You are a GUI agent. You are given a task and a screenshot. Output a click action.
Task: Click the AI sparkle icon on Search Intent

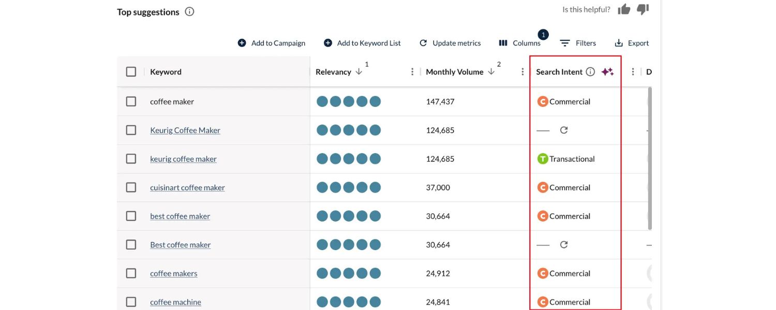tap(607, 71)
